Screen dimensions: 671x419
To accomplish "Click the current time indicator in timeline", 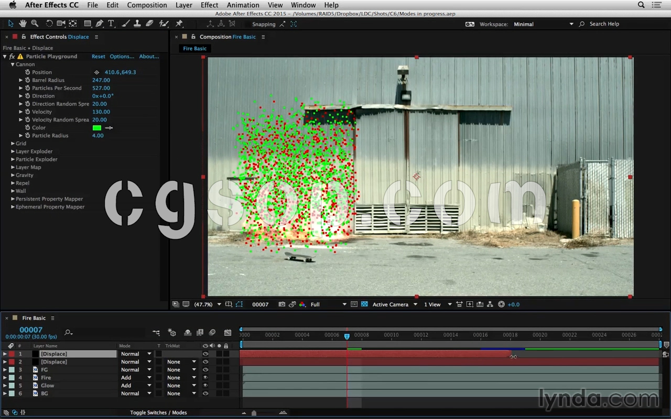I will pyautogui.click(x=347, y=336).
